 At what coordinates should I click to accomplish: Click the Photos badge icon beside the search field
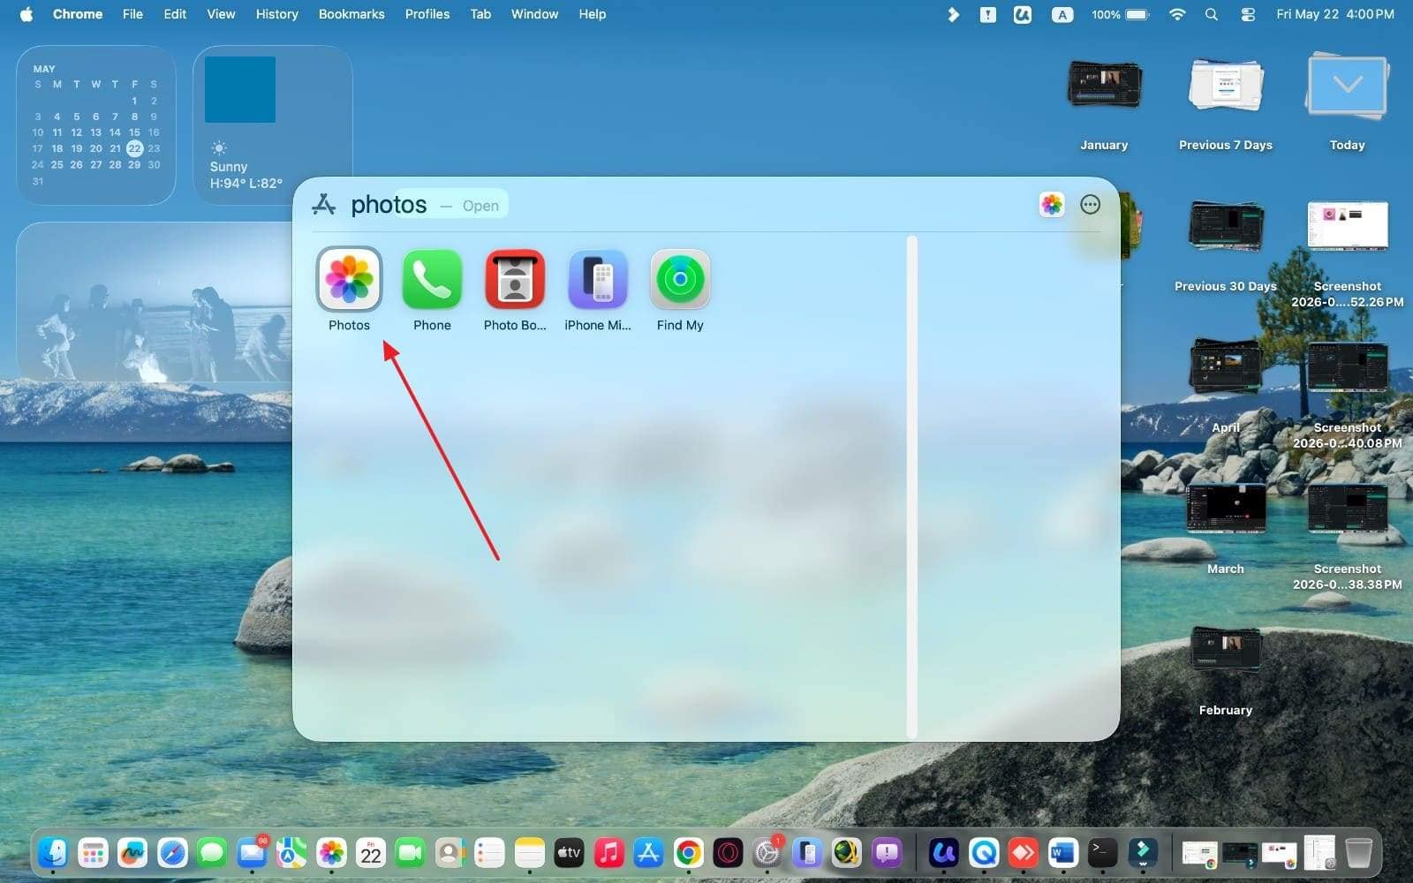pyautogui.click(x=1051, y=205)
